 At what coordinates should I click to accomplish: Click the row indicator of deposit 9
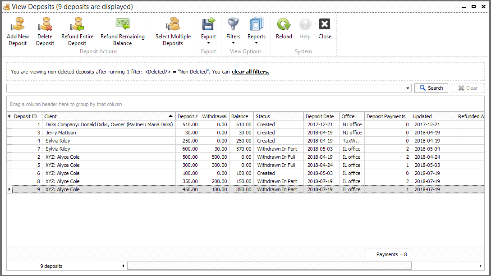coord(9,189)
